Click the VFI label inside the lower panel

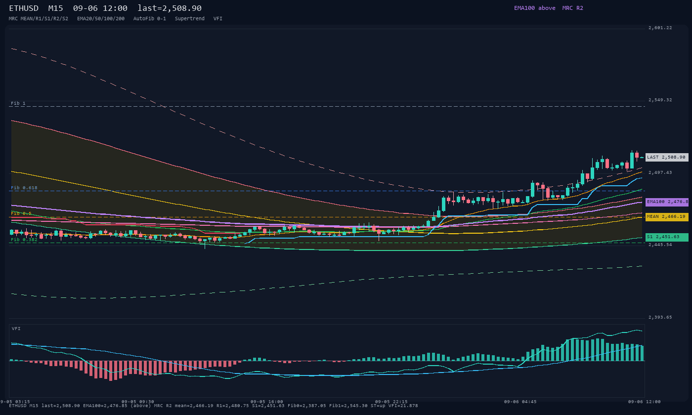click(16, 329)
